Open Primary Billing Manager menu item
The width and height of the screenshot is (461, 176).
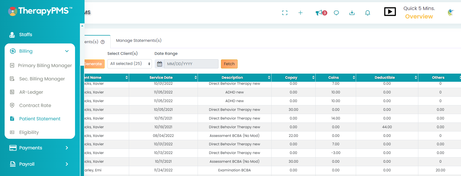(45, 65)
